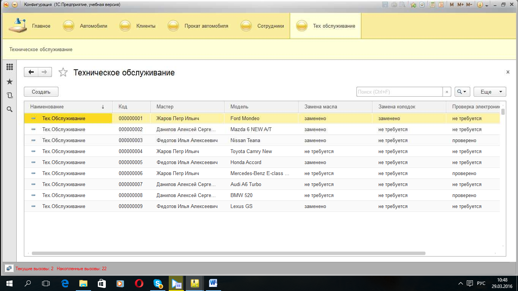
Task: Open the Search magnifier in left sidebar
Action: 10,110
